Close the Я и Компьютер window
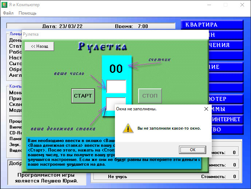Image resolution: width=251 pixels, height=189 pixels. pyautogui.click(x=242, y=5)
